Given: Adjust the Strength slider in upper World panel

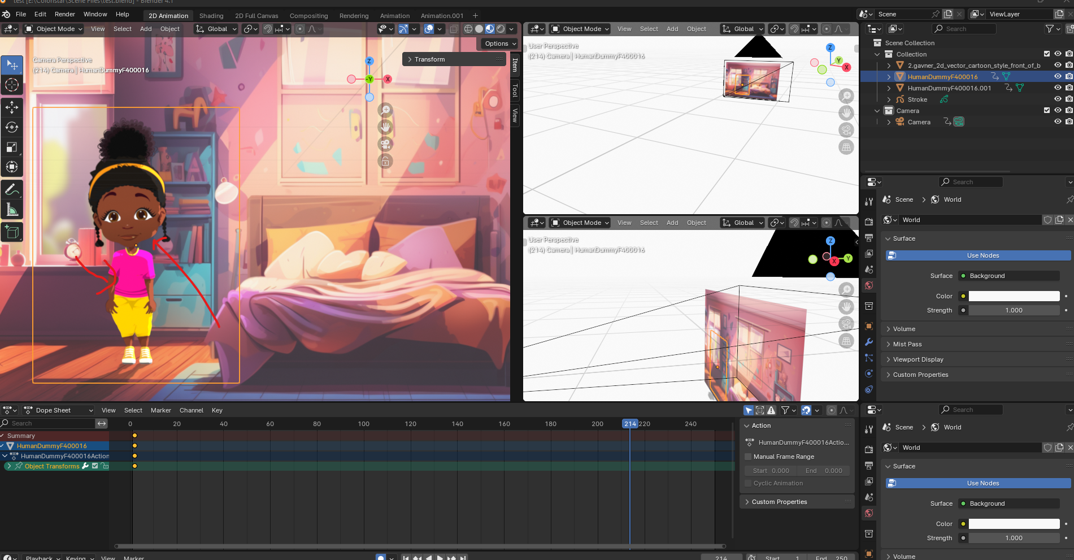Looking at the screenshot, I should 1014,310.
